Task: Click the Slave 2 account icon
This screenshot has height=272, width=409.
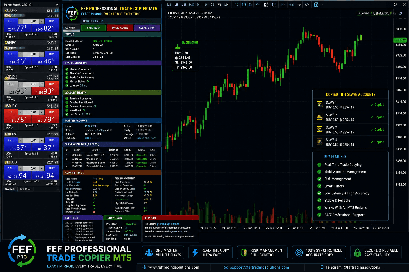Action: tap(320, 117)
